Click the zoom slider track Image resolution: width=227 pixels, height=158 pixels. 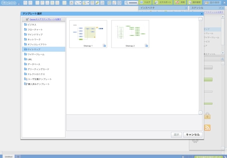[x=133, y=3]
